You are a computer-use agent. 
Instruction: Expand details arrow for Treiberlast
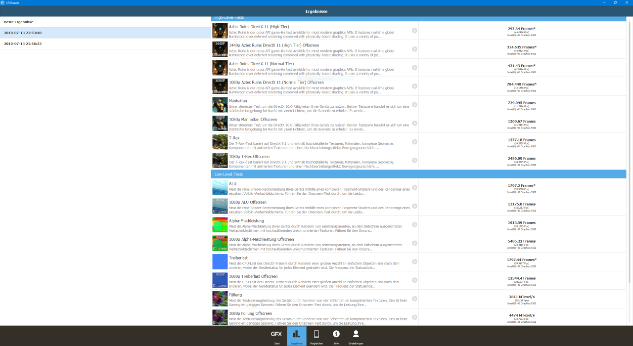click(x=414, y=261)
